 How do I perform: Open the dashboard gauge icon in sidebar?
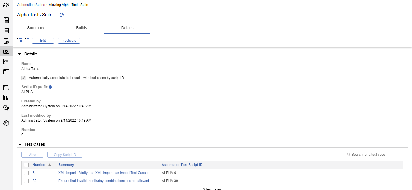(x=6, y=5)
